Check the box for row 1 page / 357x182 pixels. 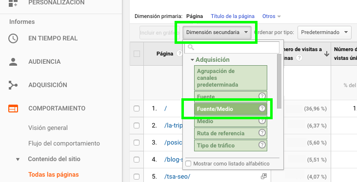pos(137,109)
